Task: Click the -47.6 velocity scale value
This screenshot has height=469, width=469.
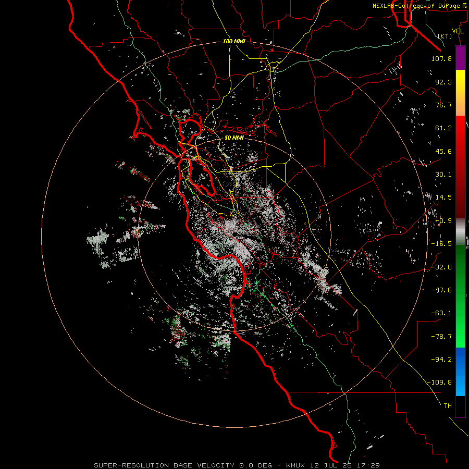Action: tap(441, 290)
